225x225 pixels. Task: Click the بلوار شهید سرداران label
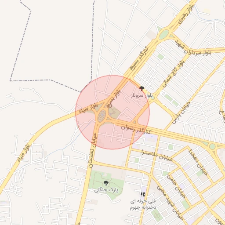(193, 49)
